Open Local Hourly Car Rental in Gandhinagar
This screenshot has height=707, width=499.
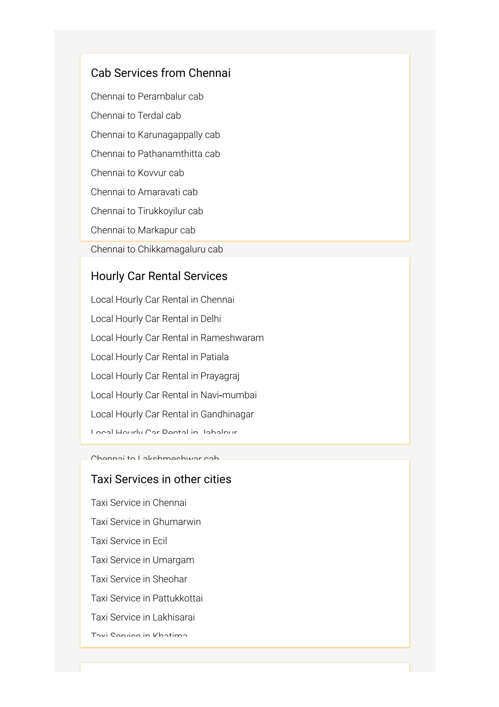coord(173,414)
